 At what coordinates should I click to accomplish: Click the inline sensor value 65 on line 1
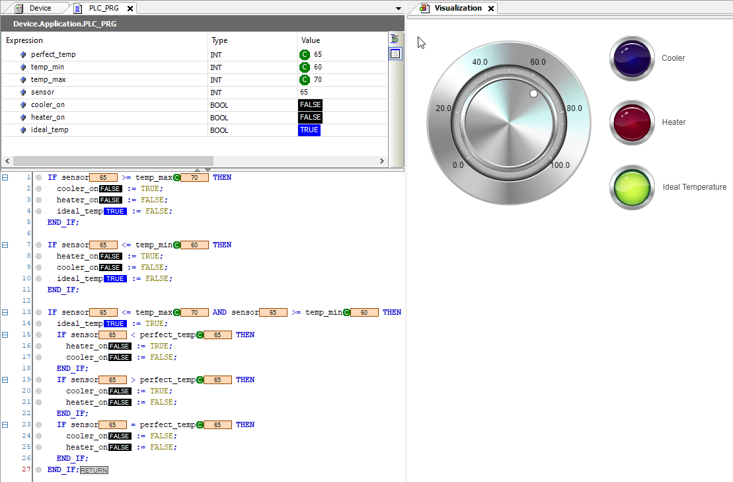pos(103,178)
